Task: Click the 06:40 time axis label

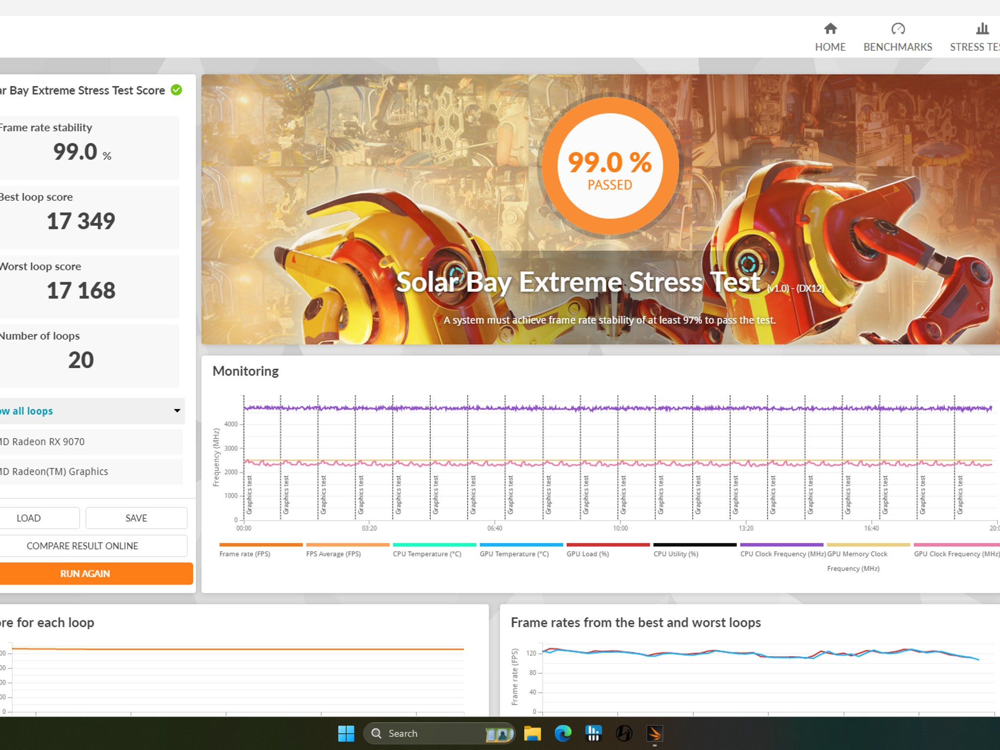Action: pyautogui.click(x=495, y=528)
